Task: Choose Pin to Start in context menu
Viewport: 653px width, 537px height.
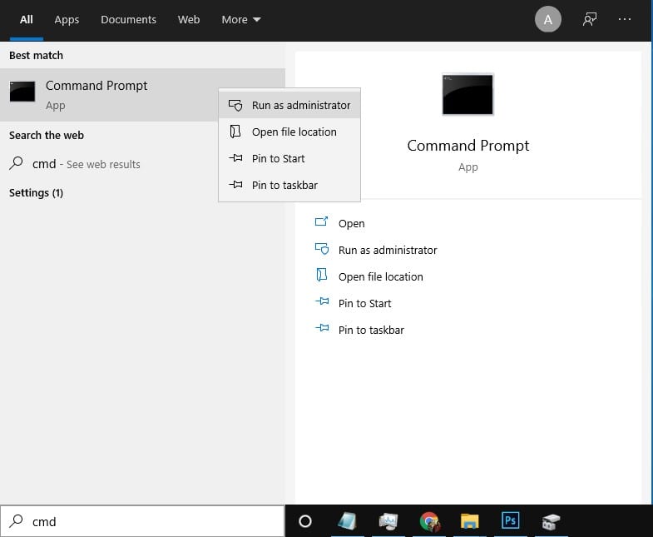Action: [278, 159]
